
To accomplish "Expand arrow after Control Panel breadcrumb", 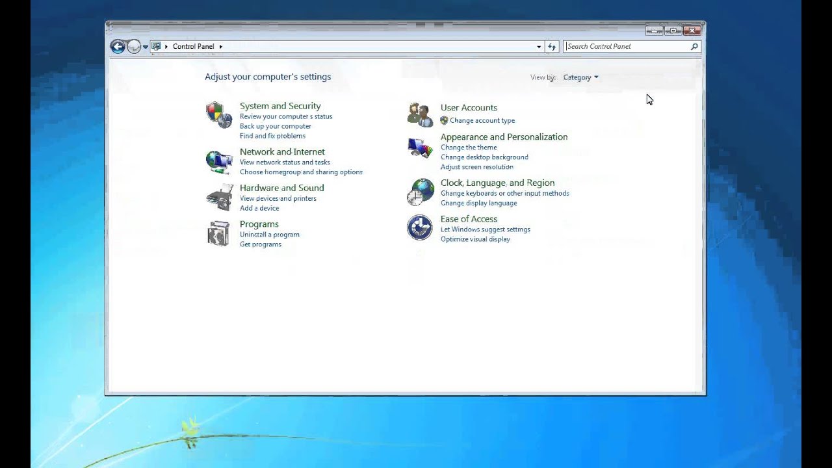I will (x=220, y=47).
